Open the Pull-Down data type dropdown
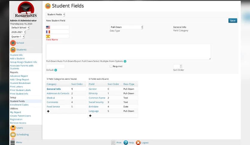The width and height of the screenshot is (250, 145). pyautogui.click(x=126, y=27)
